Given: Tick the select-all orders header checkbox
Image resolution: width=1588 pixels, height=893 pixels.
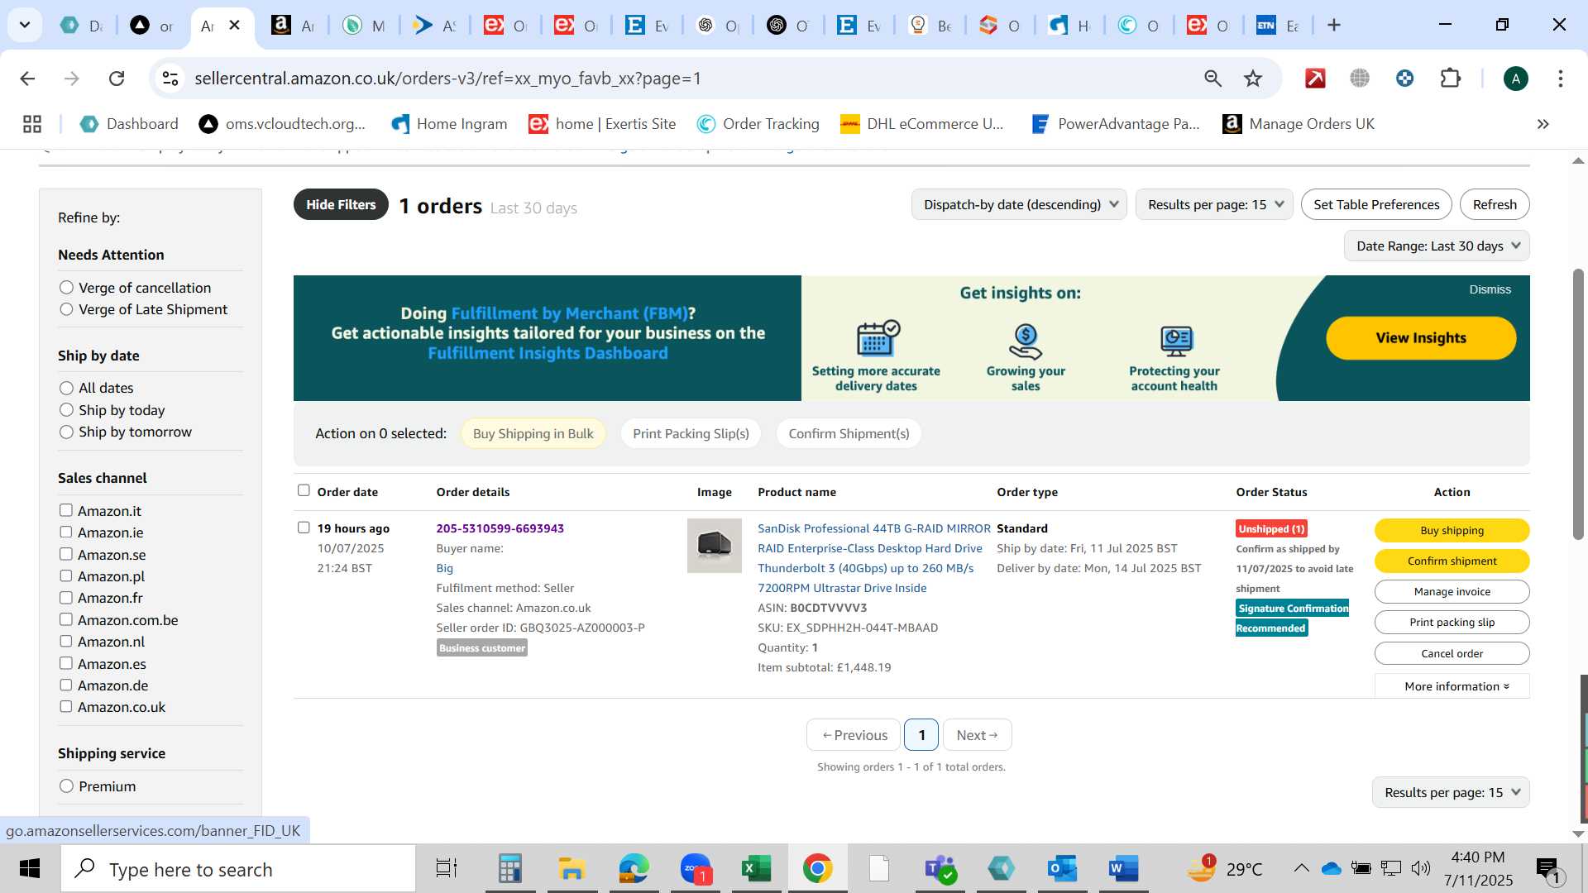Looking at the screenshot, I should tap(304, 490).
